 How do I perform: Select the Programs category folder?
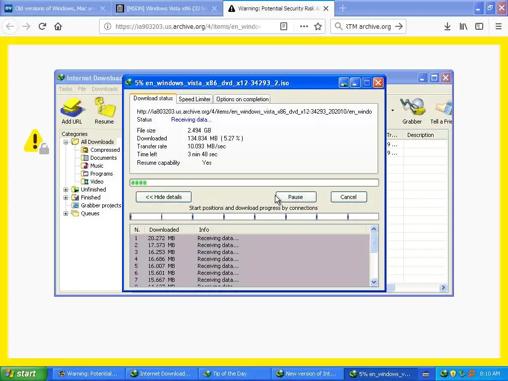(97, 174)
